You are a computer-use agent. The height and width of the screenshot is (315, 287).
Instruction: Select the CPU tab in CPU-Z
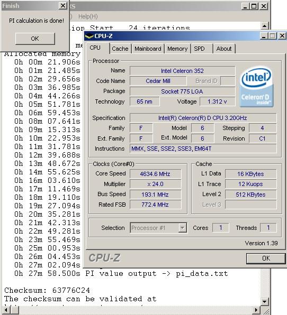point(97,48)
